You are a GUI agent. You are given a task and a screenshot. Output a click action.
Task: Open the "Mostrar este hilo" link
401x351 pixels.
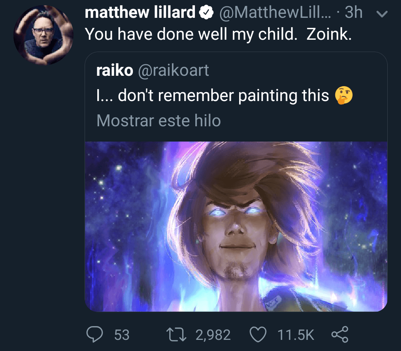pyautogui.click(x=159, y=120)
